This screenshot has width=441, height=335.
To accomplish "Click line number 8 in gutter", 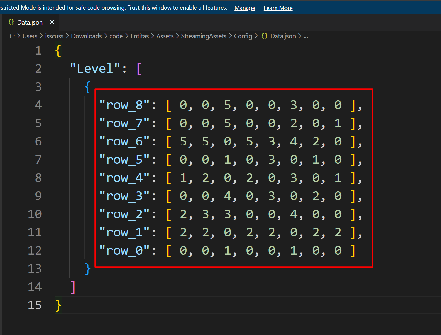I will coord(38,178).
